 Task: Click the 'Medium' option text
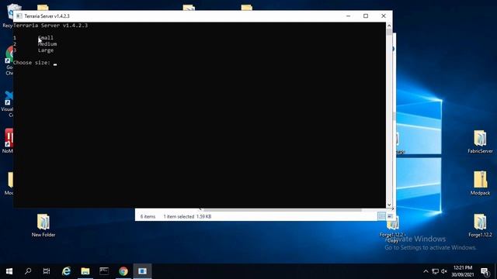47,44
